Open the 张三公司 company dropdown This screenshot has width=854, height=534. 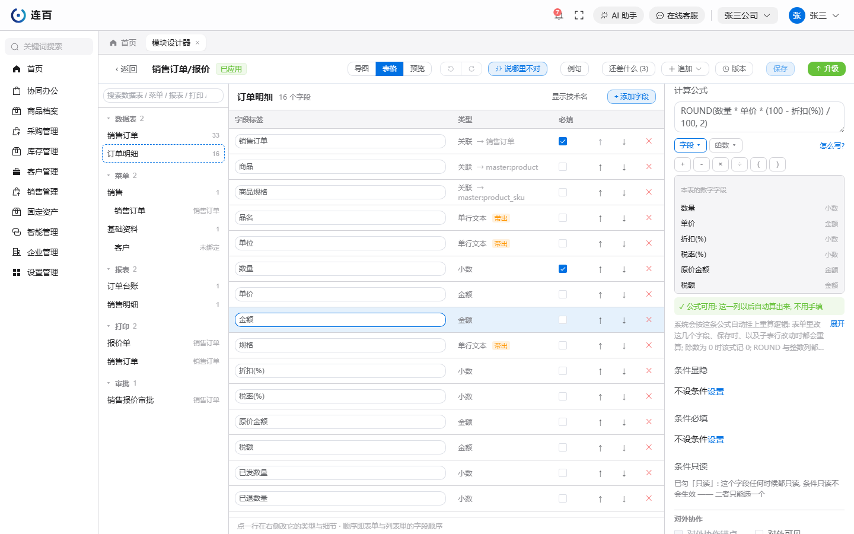click(x=747, y=15)
